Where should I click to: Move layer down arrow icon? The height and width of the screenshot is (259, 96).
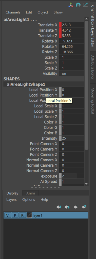tap(67, 207)
